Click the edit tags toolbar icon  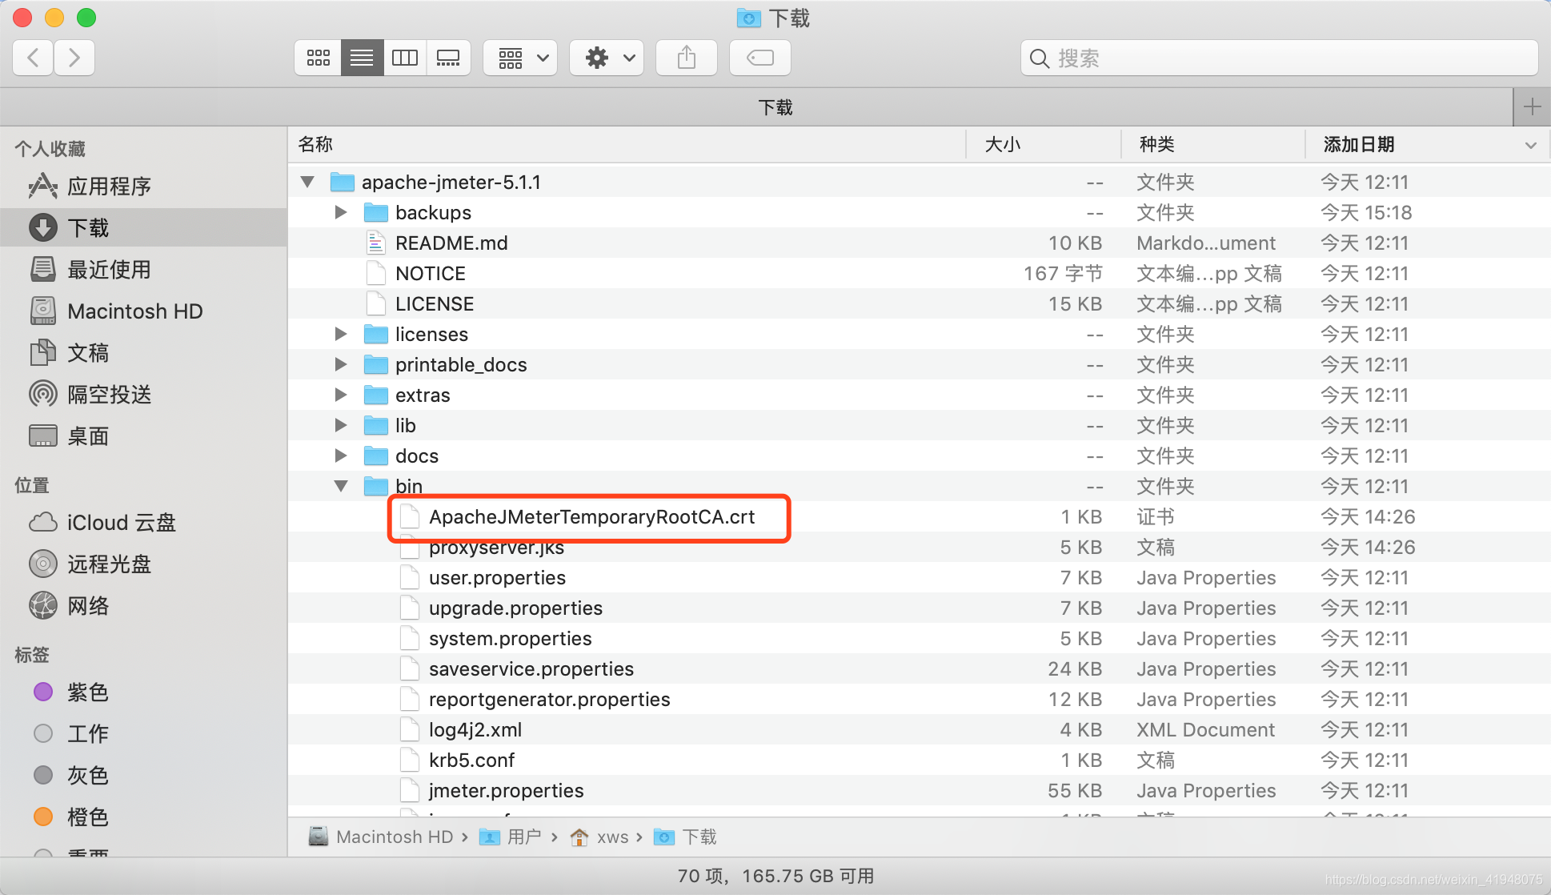click(x=759, y=58)
